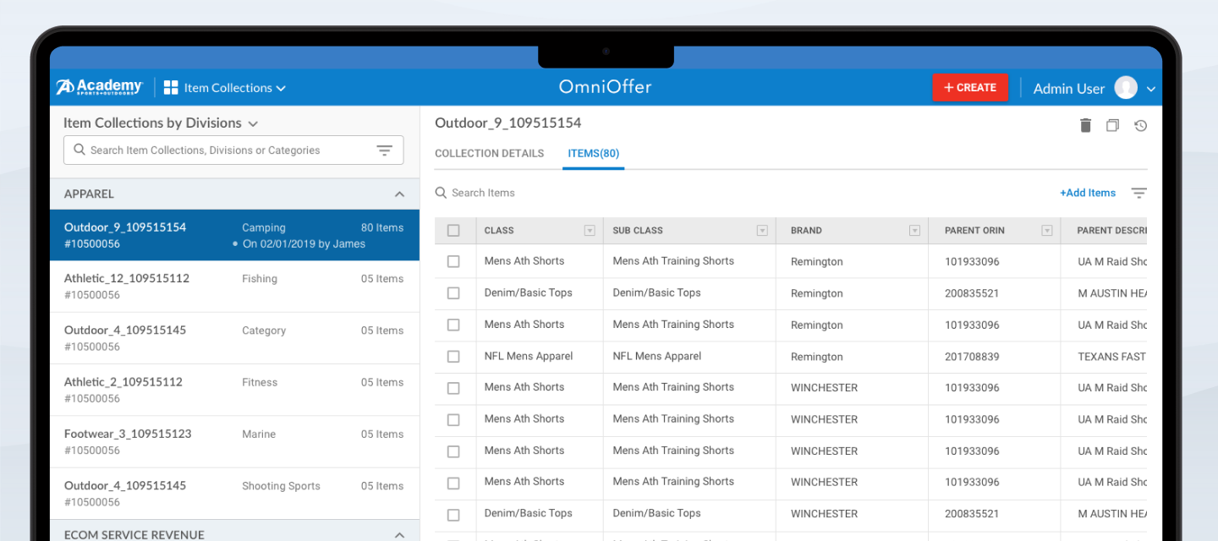Screen dimensions: 1218x541
Task: Open the collection history icon
Action: 1140,125
